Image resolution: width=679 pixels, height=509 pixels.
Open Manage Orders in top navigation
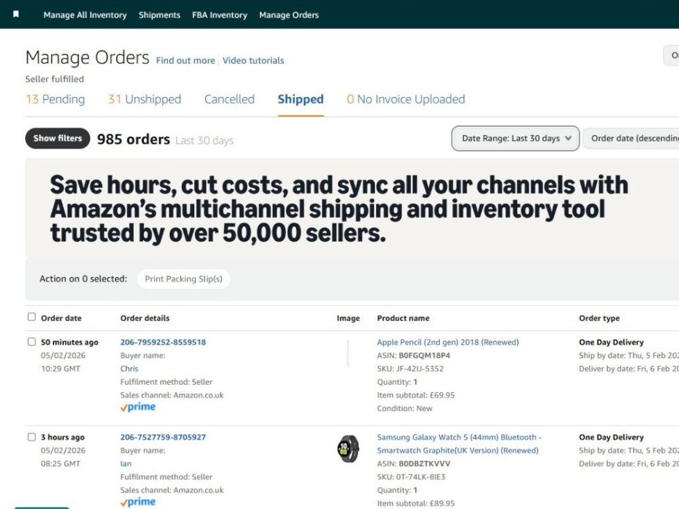tap(289, 15)
